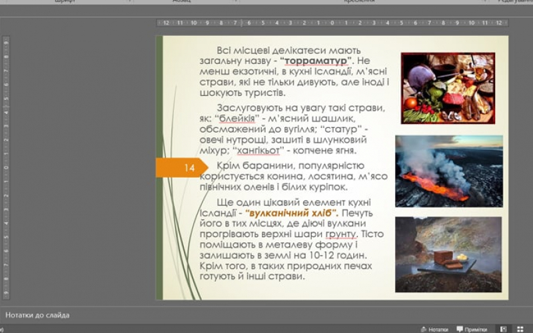This screenshot has width=533, height=333.
Task: Click the Ще один цікавий елемент line
Action: coord(294,202)
